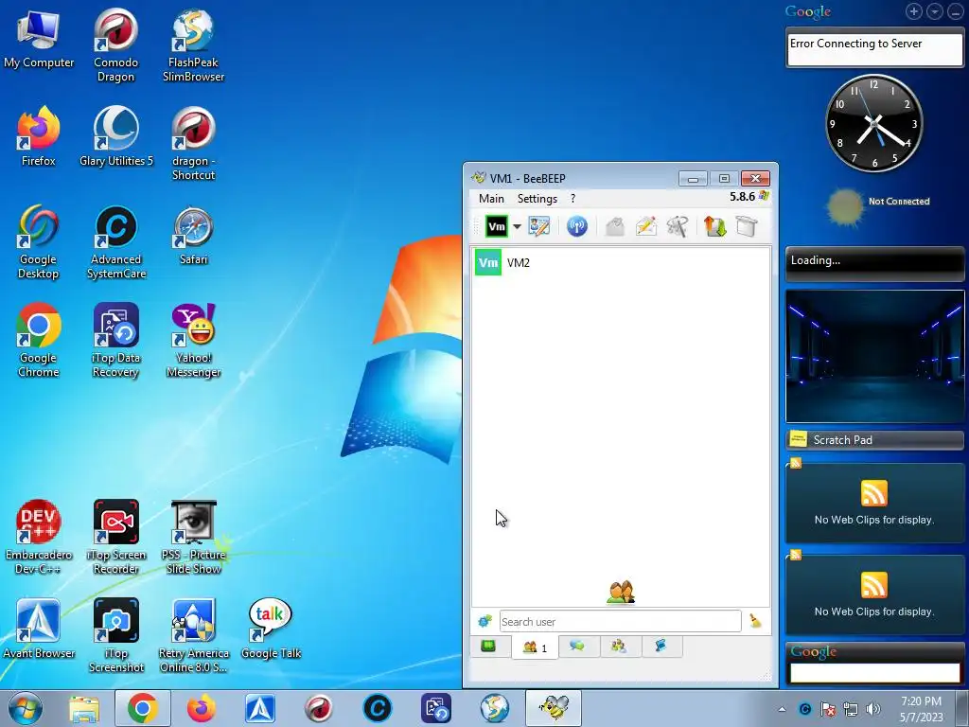
Task: Click the add gadget plus button in Google sidebar
Action: (914, 11)
